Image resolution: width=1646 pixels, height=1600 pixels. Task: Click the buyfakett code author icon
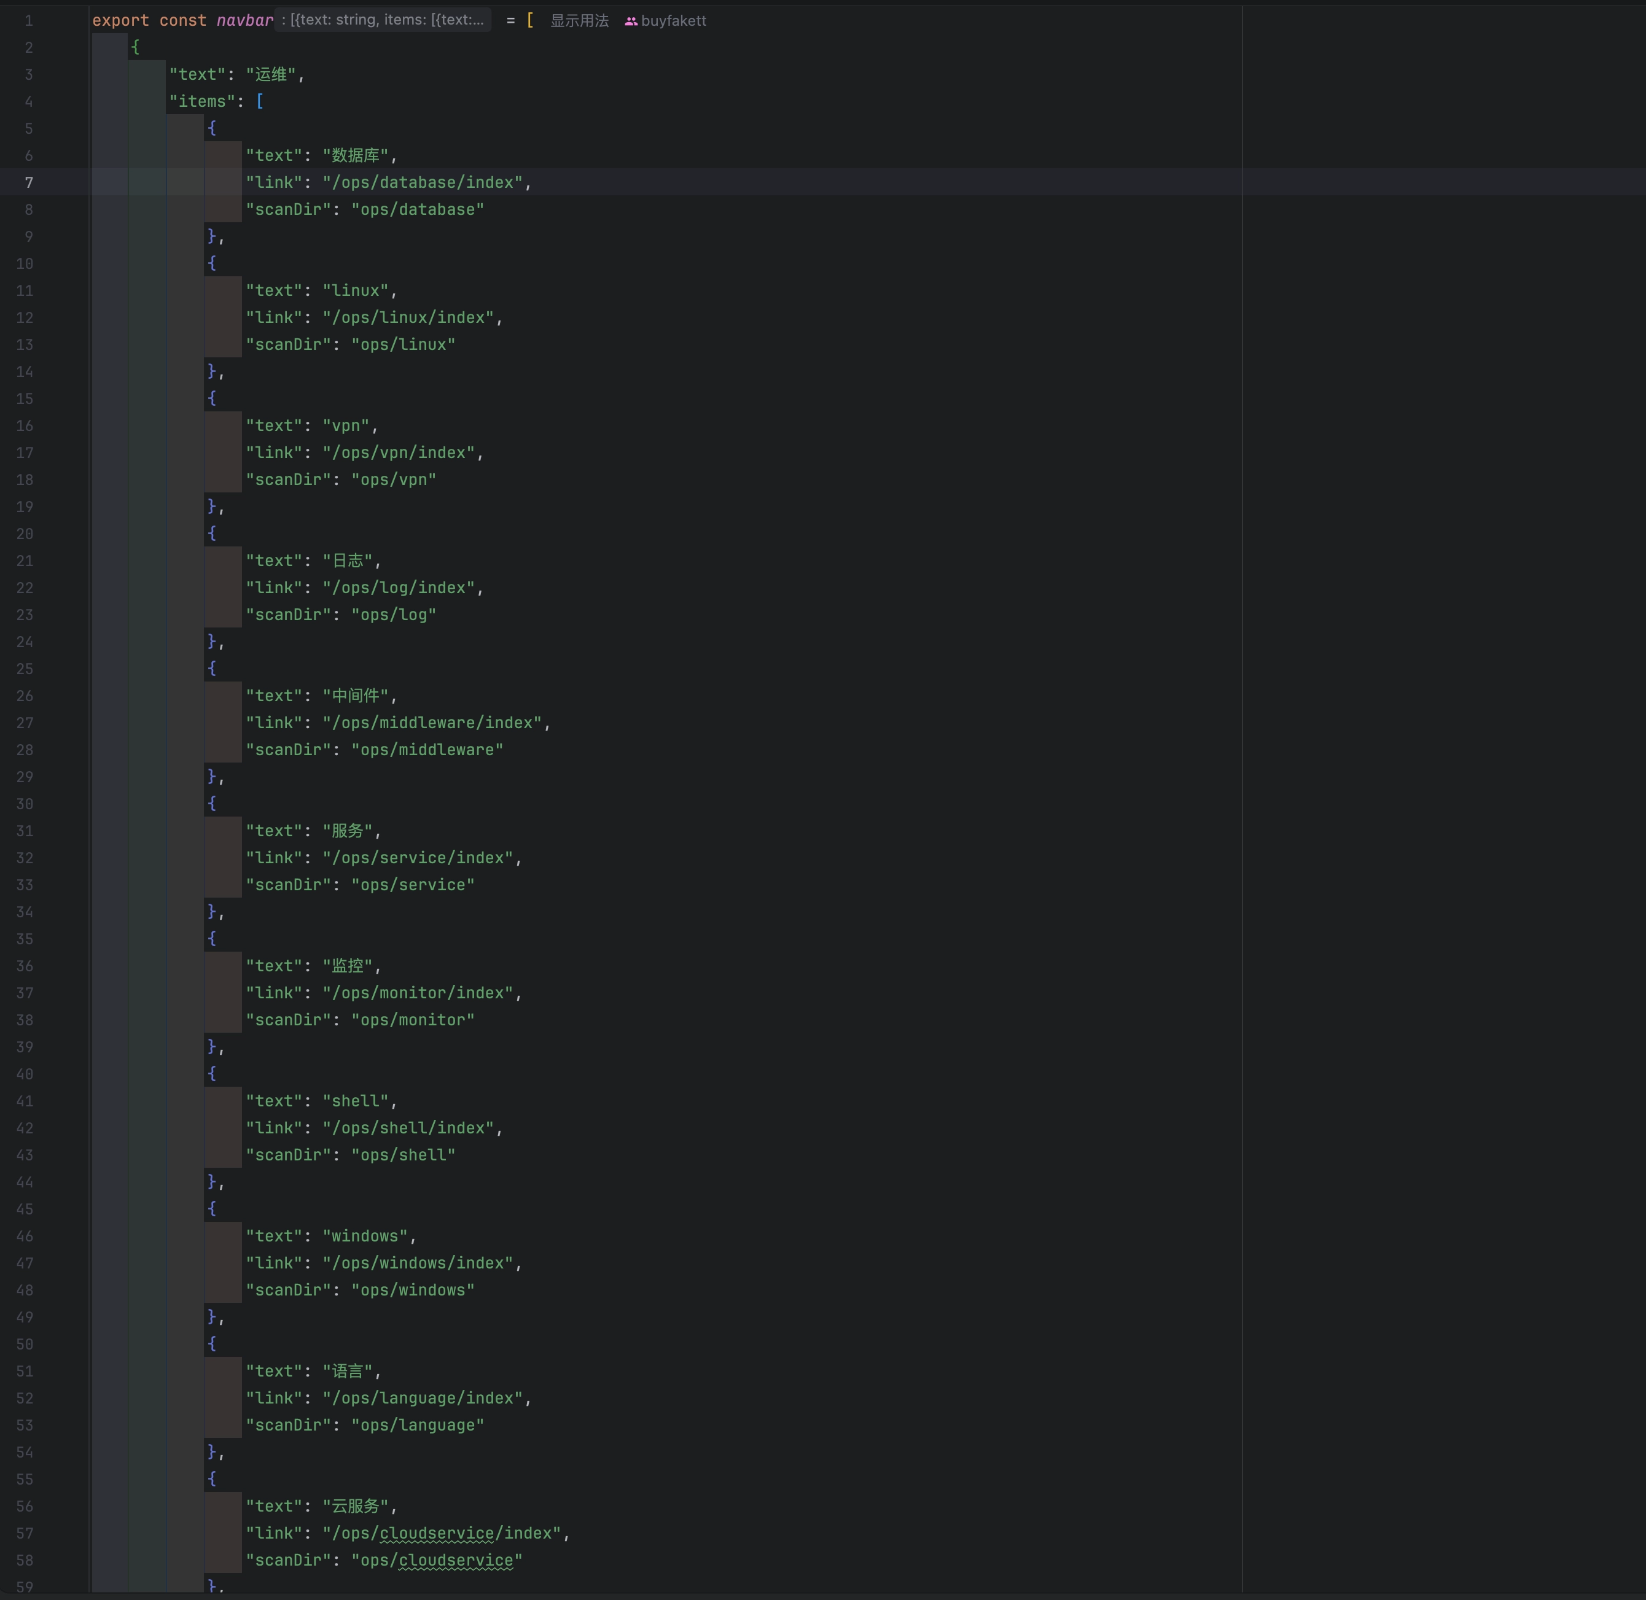631,21
